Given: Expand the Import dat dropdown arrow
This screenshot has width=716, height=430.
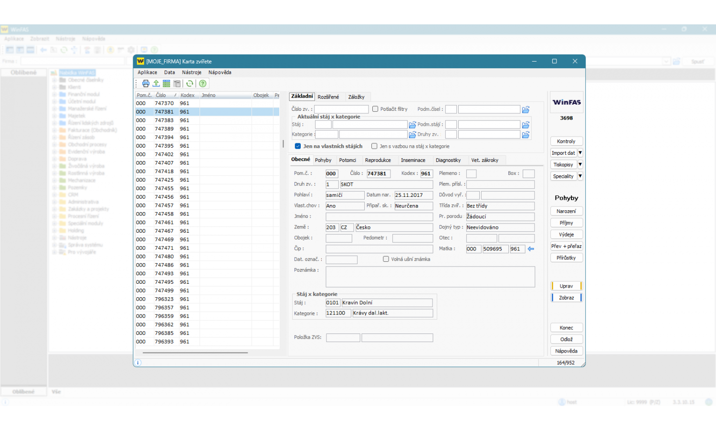Looking at the screenshot, I should 580,153.
